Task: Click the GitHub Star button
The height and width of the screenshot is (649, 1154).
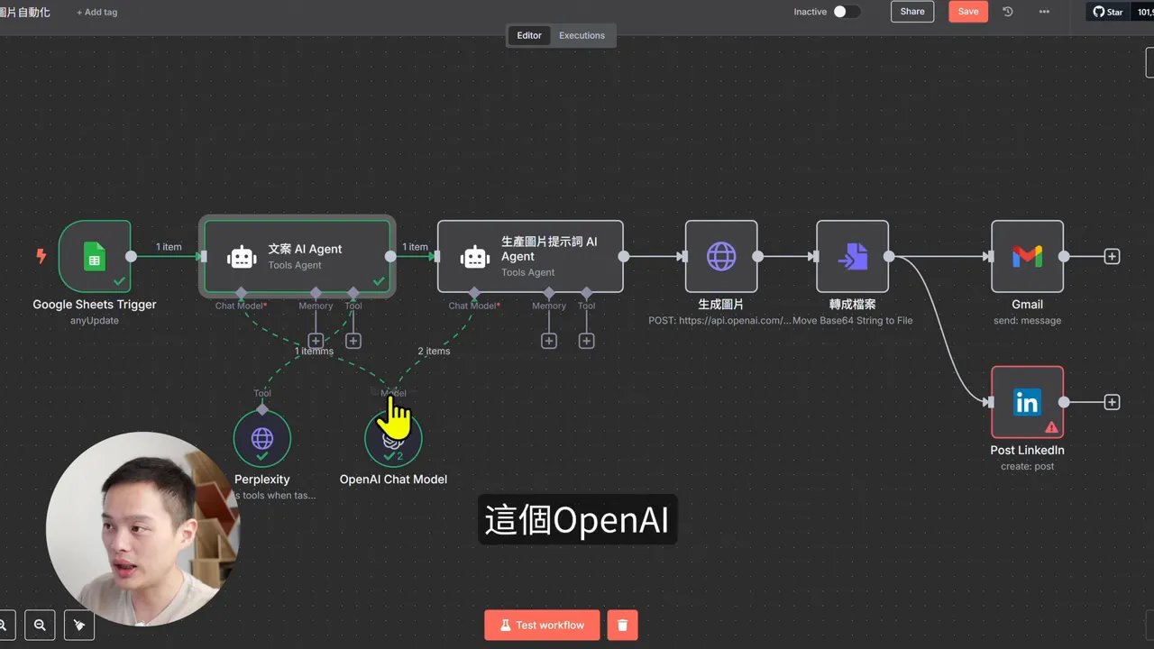Action: point(1108,12)
